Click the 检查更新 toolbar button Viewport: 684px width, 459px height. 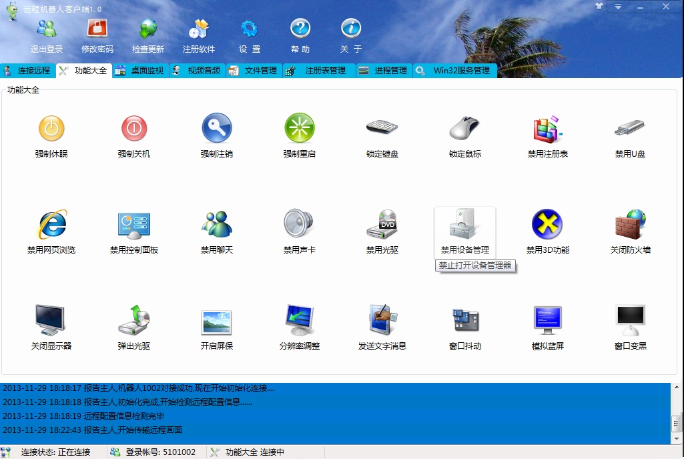click(148, 35)
